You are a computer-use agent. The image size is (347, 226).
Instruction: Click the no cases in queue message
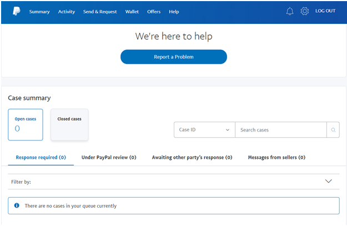point(71,206)
